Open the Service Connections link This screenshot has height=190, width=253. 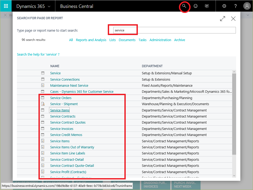click(65, 80)
